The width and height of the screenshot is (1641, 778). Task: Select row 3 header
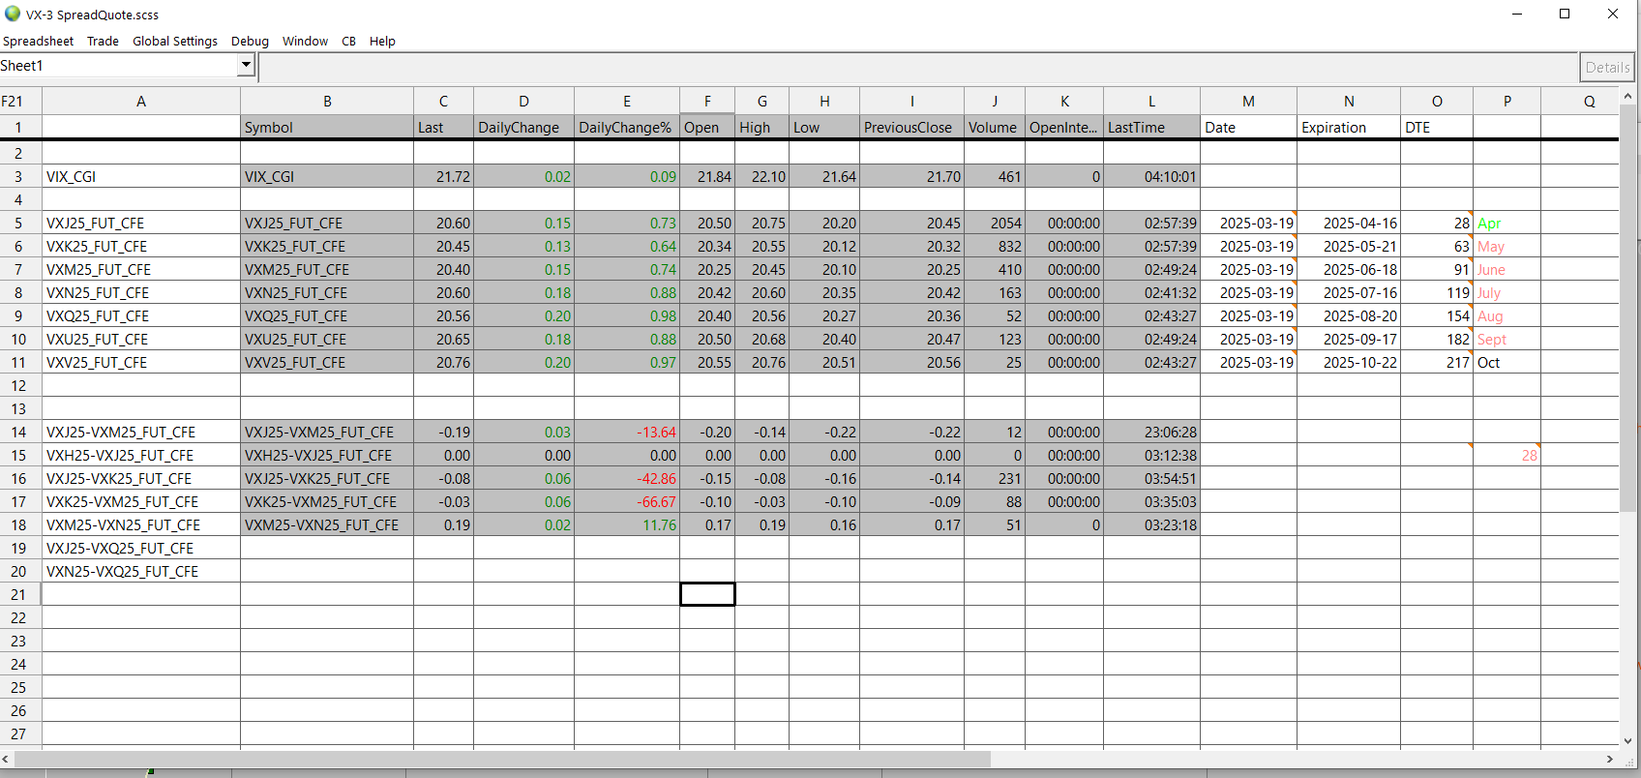(20, 176)
